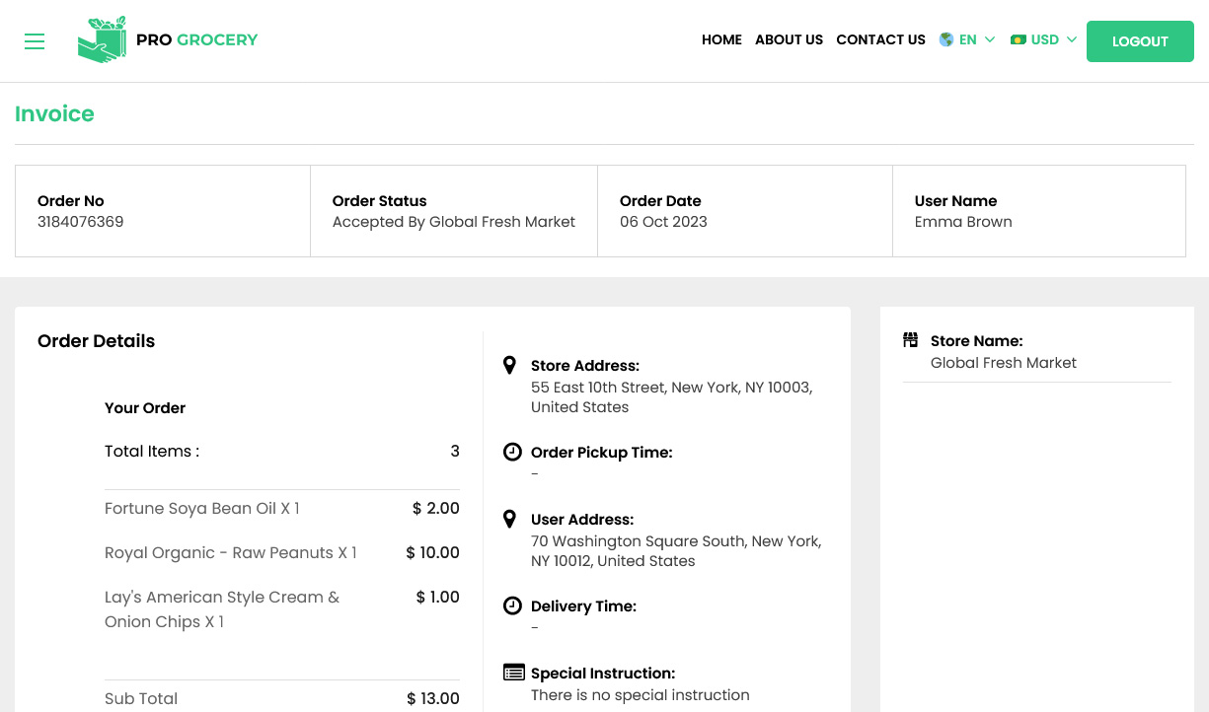Click the no special instruction text
1209x712 pixels.
[x=641, y=695]
